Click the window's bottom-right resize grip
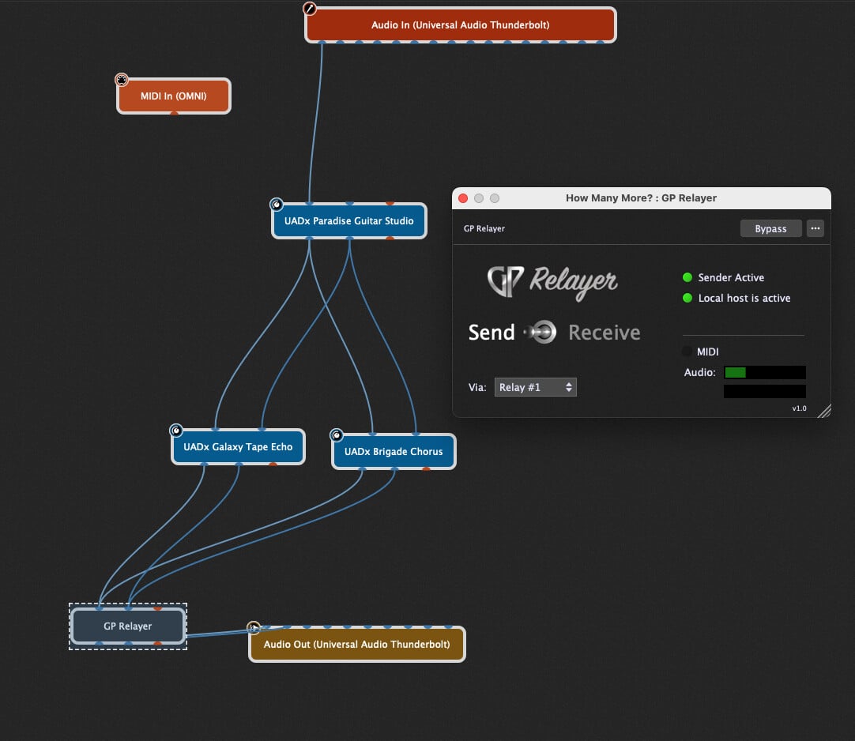 click(x=823, y=410)
